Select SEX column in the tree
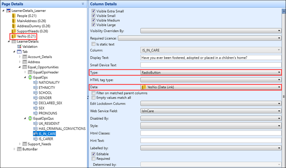 tap(42, 108)
